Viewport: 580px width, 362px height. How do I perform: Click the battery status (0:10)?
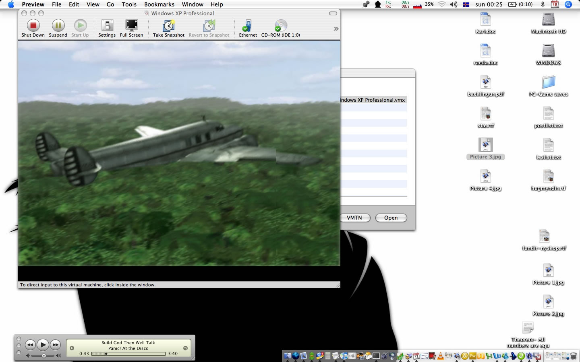[x=520, y=4]
